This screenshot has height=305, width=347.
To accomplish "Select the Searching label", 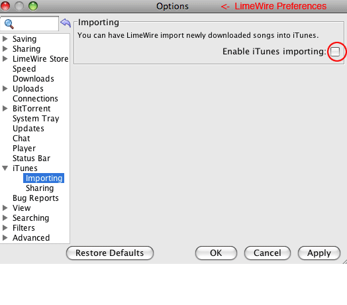I will 30,218.
